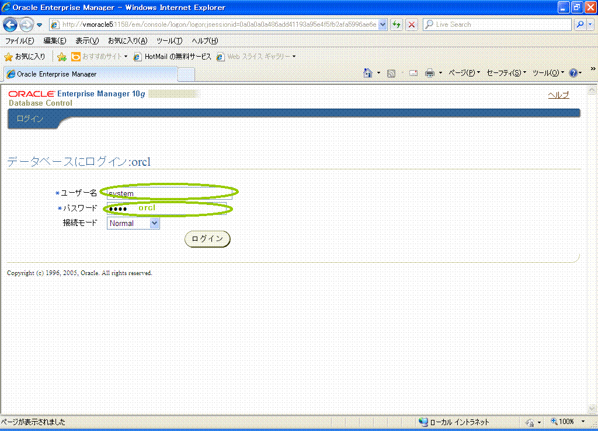Click the Print icon

pos(430,73)
